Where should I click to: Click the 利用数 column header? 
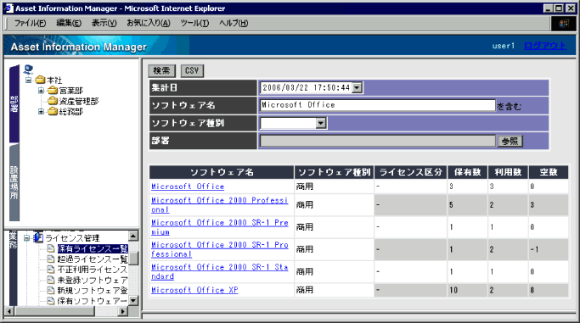coord(508,172)
